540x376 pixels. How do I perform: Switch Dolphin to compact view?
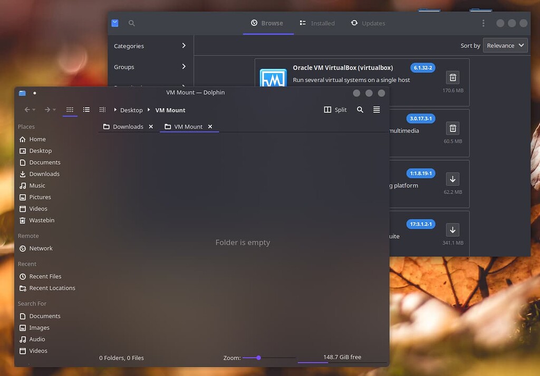click(x=102, y=110)
